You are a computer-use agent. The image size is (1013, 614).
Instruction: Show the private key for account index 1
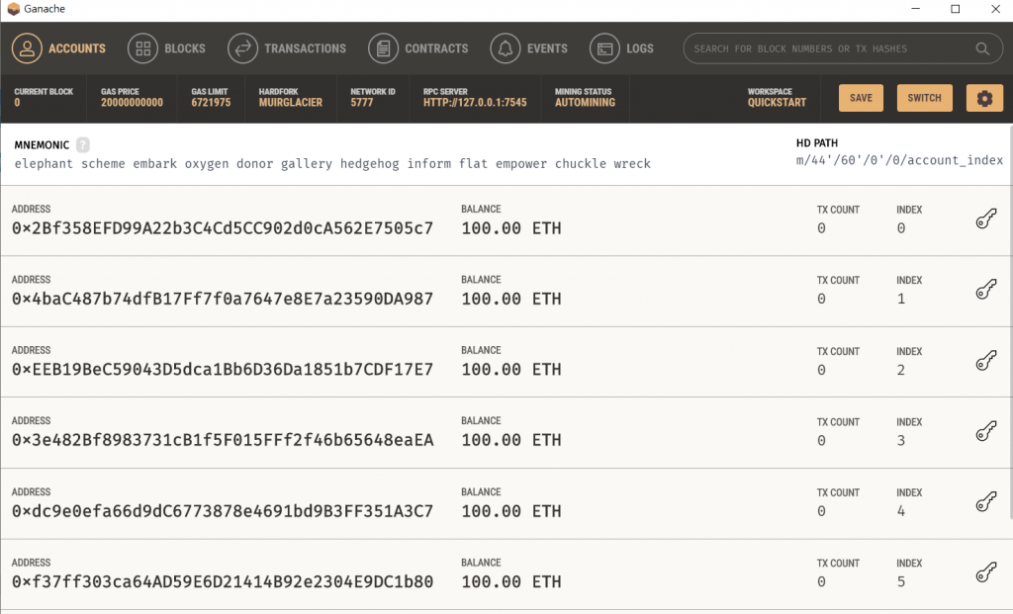tap(986, 290)
